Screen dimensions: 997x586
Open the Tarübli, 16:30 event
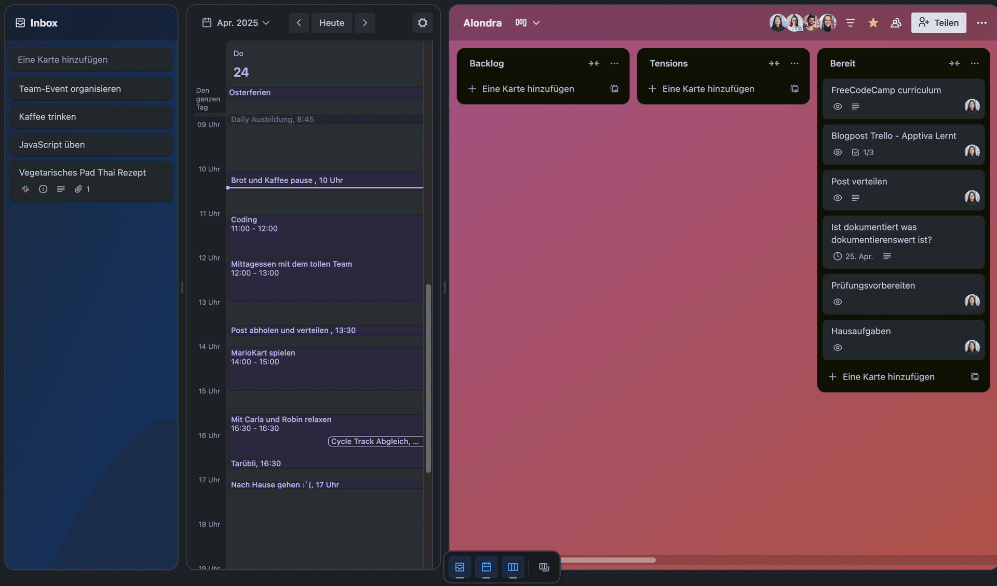[x=325, y=464]
